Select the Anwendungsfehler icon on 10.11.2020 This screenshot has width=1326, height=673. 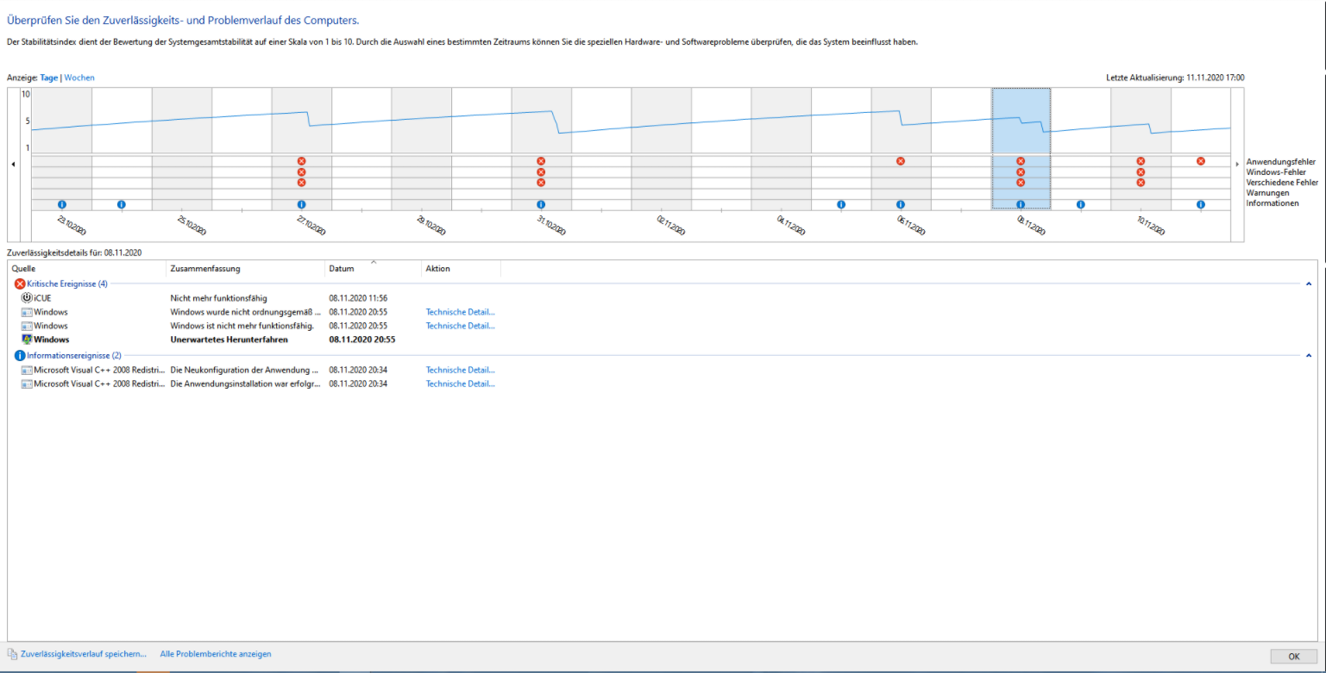coord(1141,161)
